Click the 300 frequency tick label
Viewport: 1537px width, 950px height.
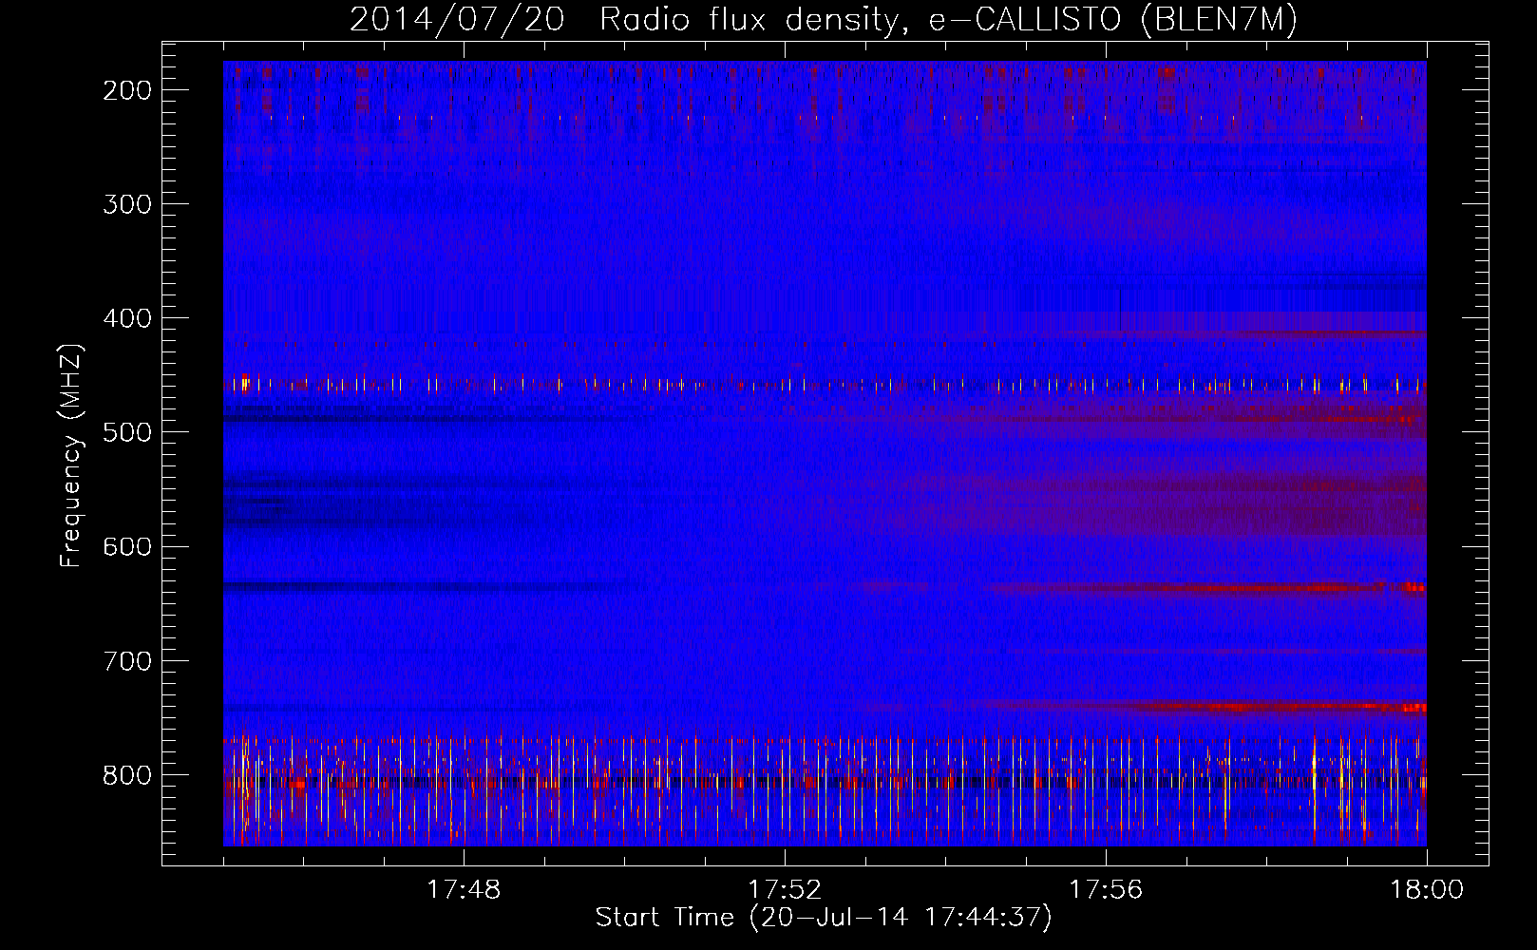click(x=127, y=204)
